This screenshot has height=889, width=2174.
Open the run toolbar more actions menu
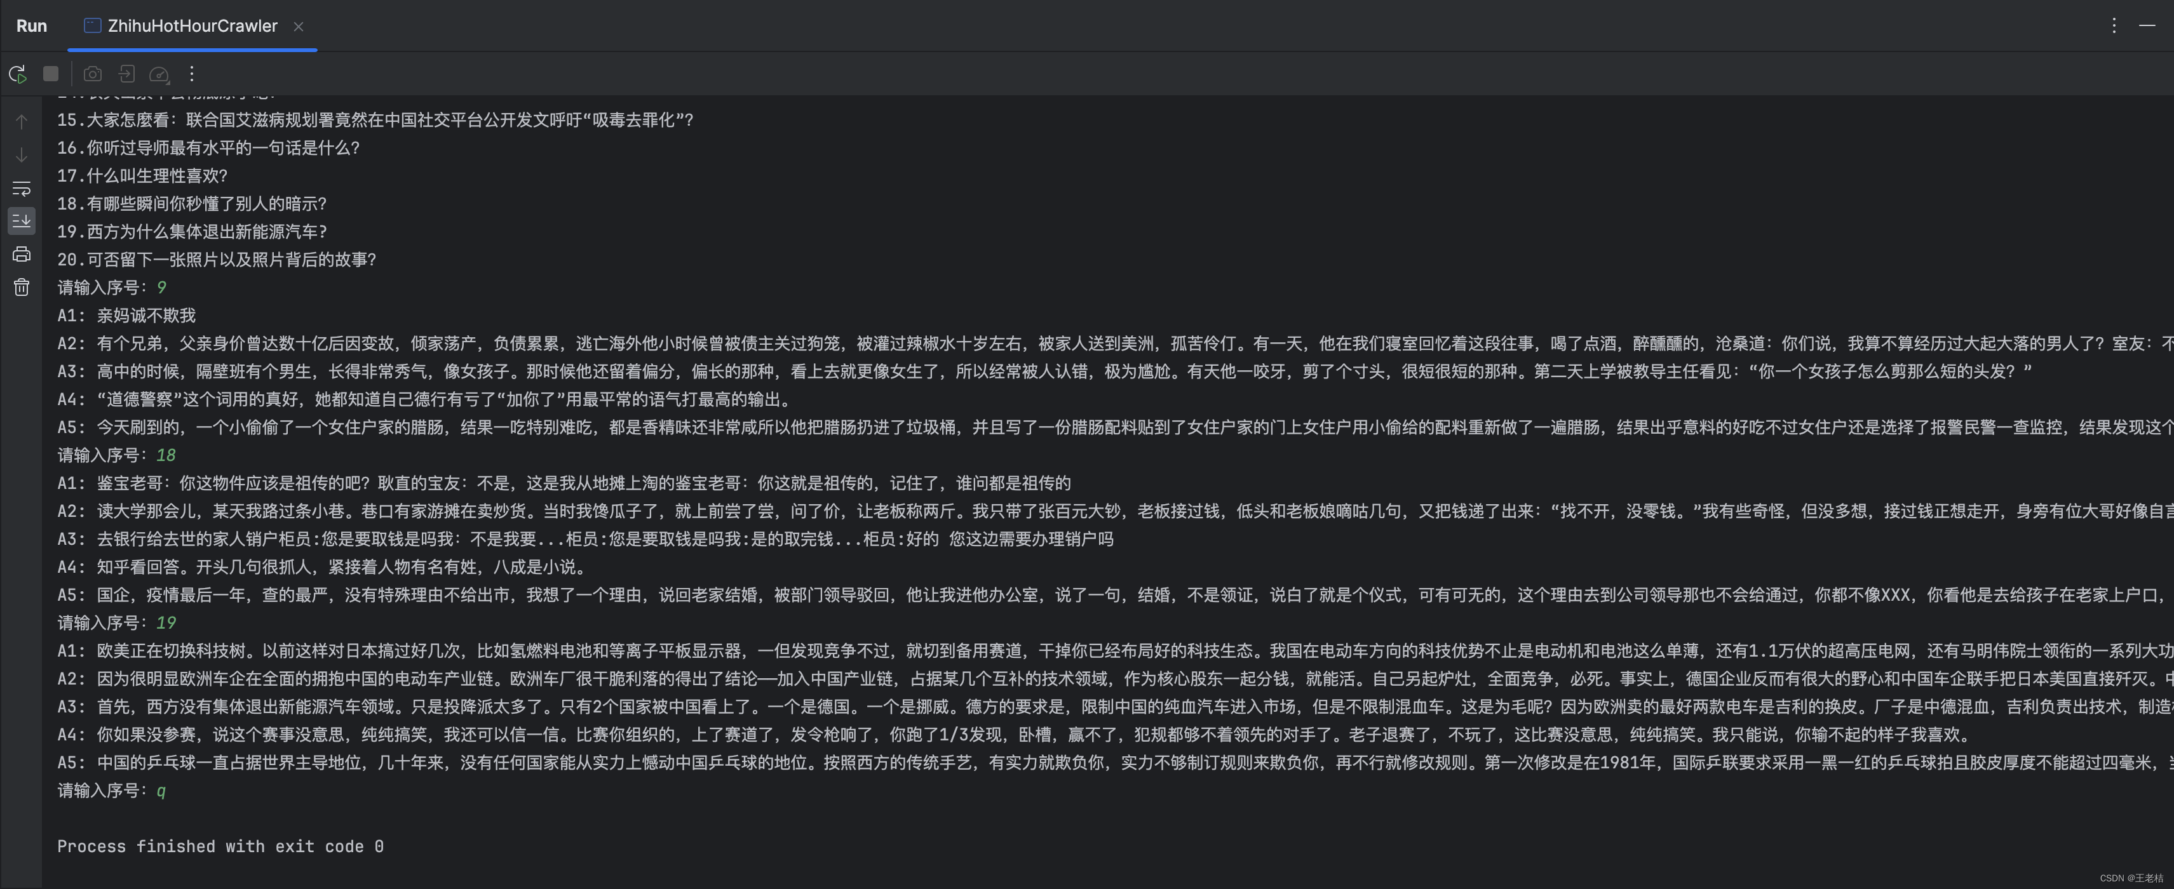(x=192, y=74)
